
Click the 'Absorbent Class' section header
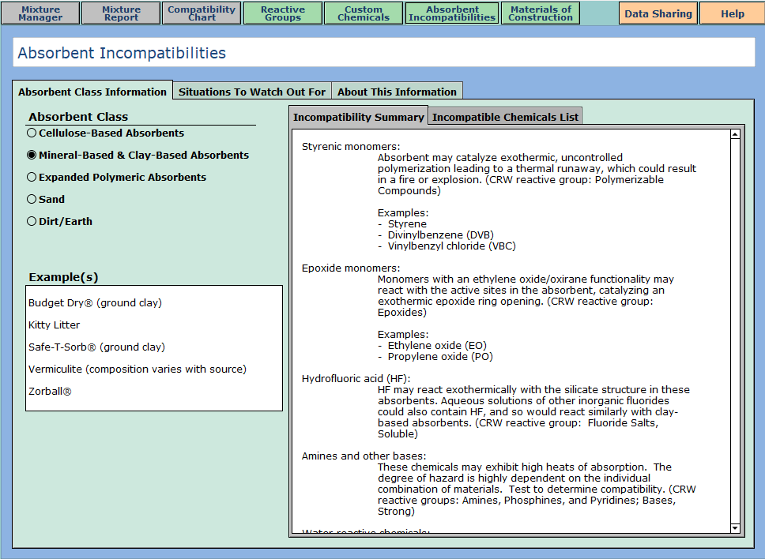click(78, 117)
